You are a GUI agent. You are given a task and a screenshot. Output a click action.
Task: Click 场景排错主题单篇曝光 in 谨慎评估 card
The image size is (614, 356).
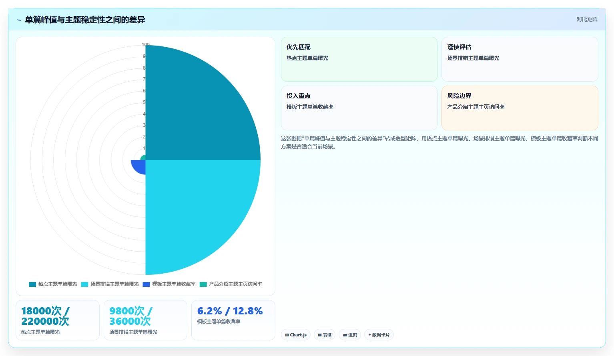click(x=473, y=58)
